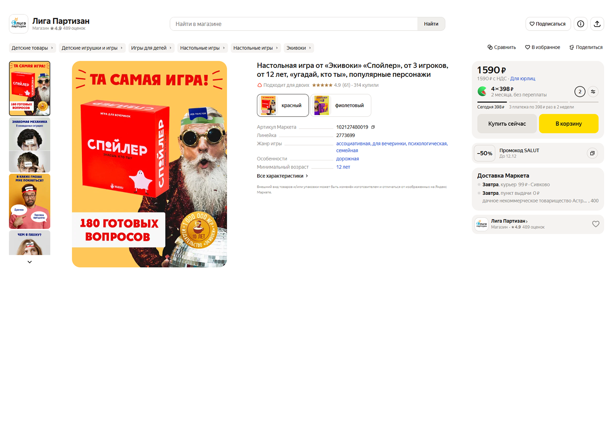This screenshot has width=612, height=427.
Task: Subscribe with the Подписаться button
Action: point(548,24)
